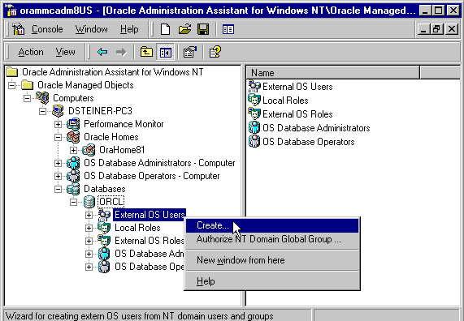Screen dimensions: 464x321
Task: Click the Save floppy disk icon
Action: (x=204, y=29)
